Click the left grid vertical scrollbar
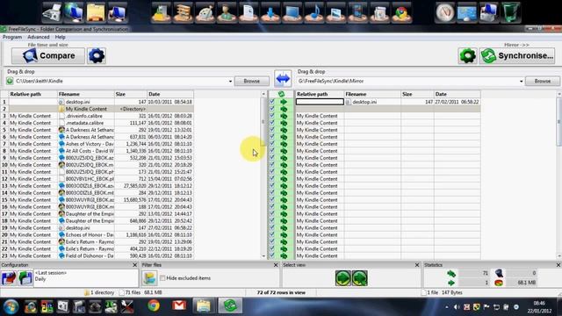562x316 pixels. (x=263, y=122)
